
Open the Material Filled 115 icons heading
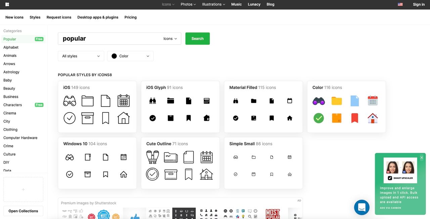pyautogui.click(x=253, y=87)
